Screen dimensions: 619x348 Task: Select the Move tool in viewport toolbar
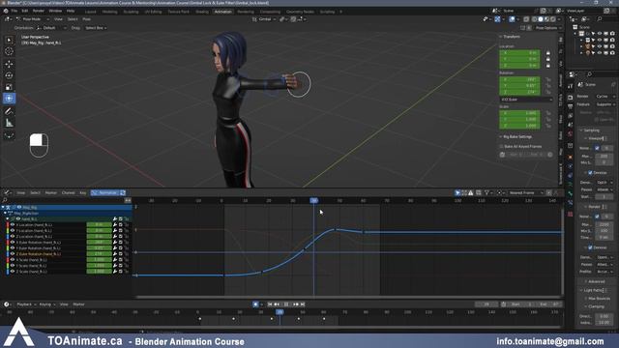pos(9,64)
